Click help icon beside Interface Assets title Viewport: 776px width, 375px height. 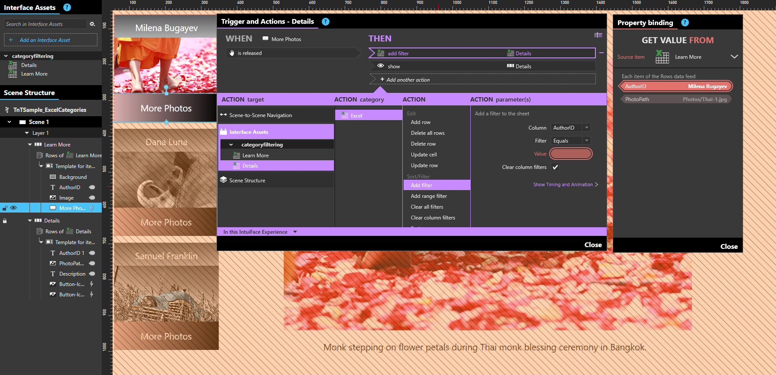pyautogui.click(x=67, y=7)
